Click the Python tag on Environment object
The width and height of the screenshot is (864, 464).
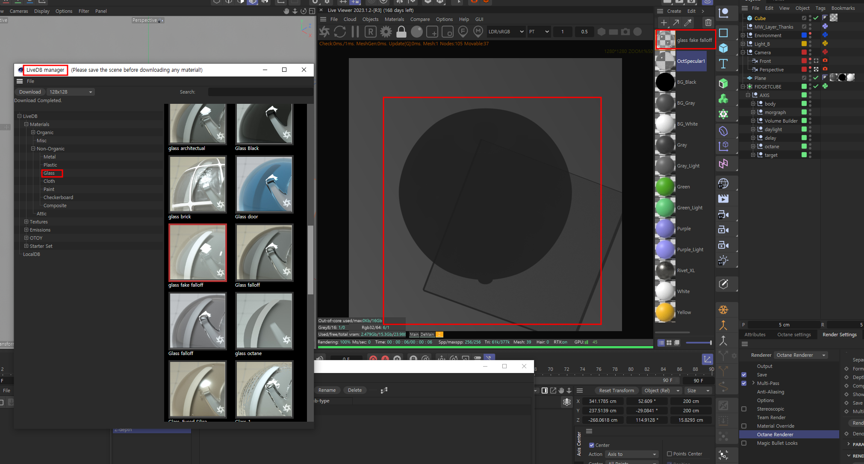pyautogui.click(x=825, y=35)
